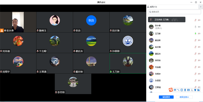Toggle microphone for 葛廷友 in the members list

[195, 54]
